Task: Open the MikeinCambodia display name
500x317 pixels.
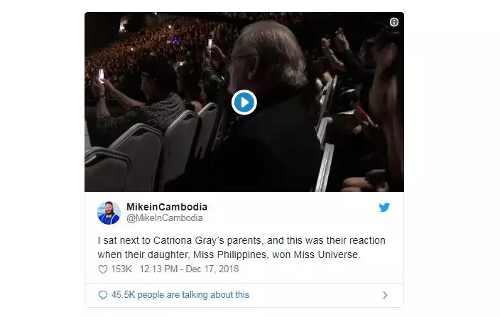Action: (x=167, y=207)
